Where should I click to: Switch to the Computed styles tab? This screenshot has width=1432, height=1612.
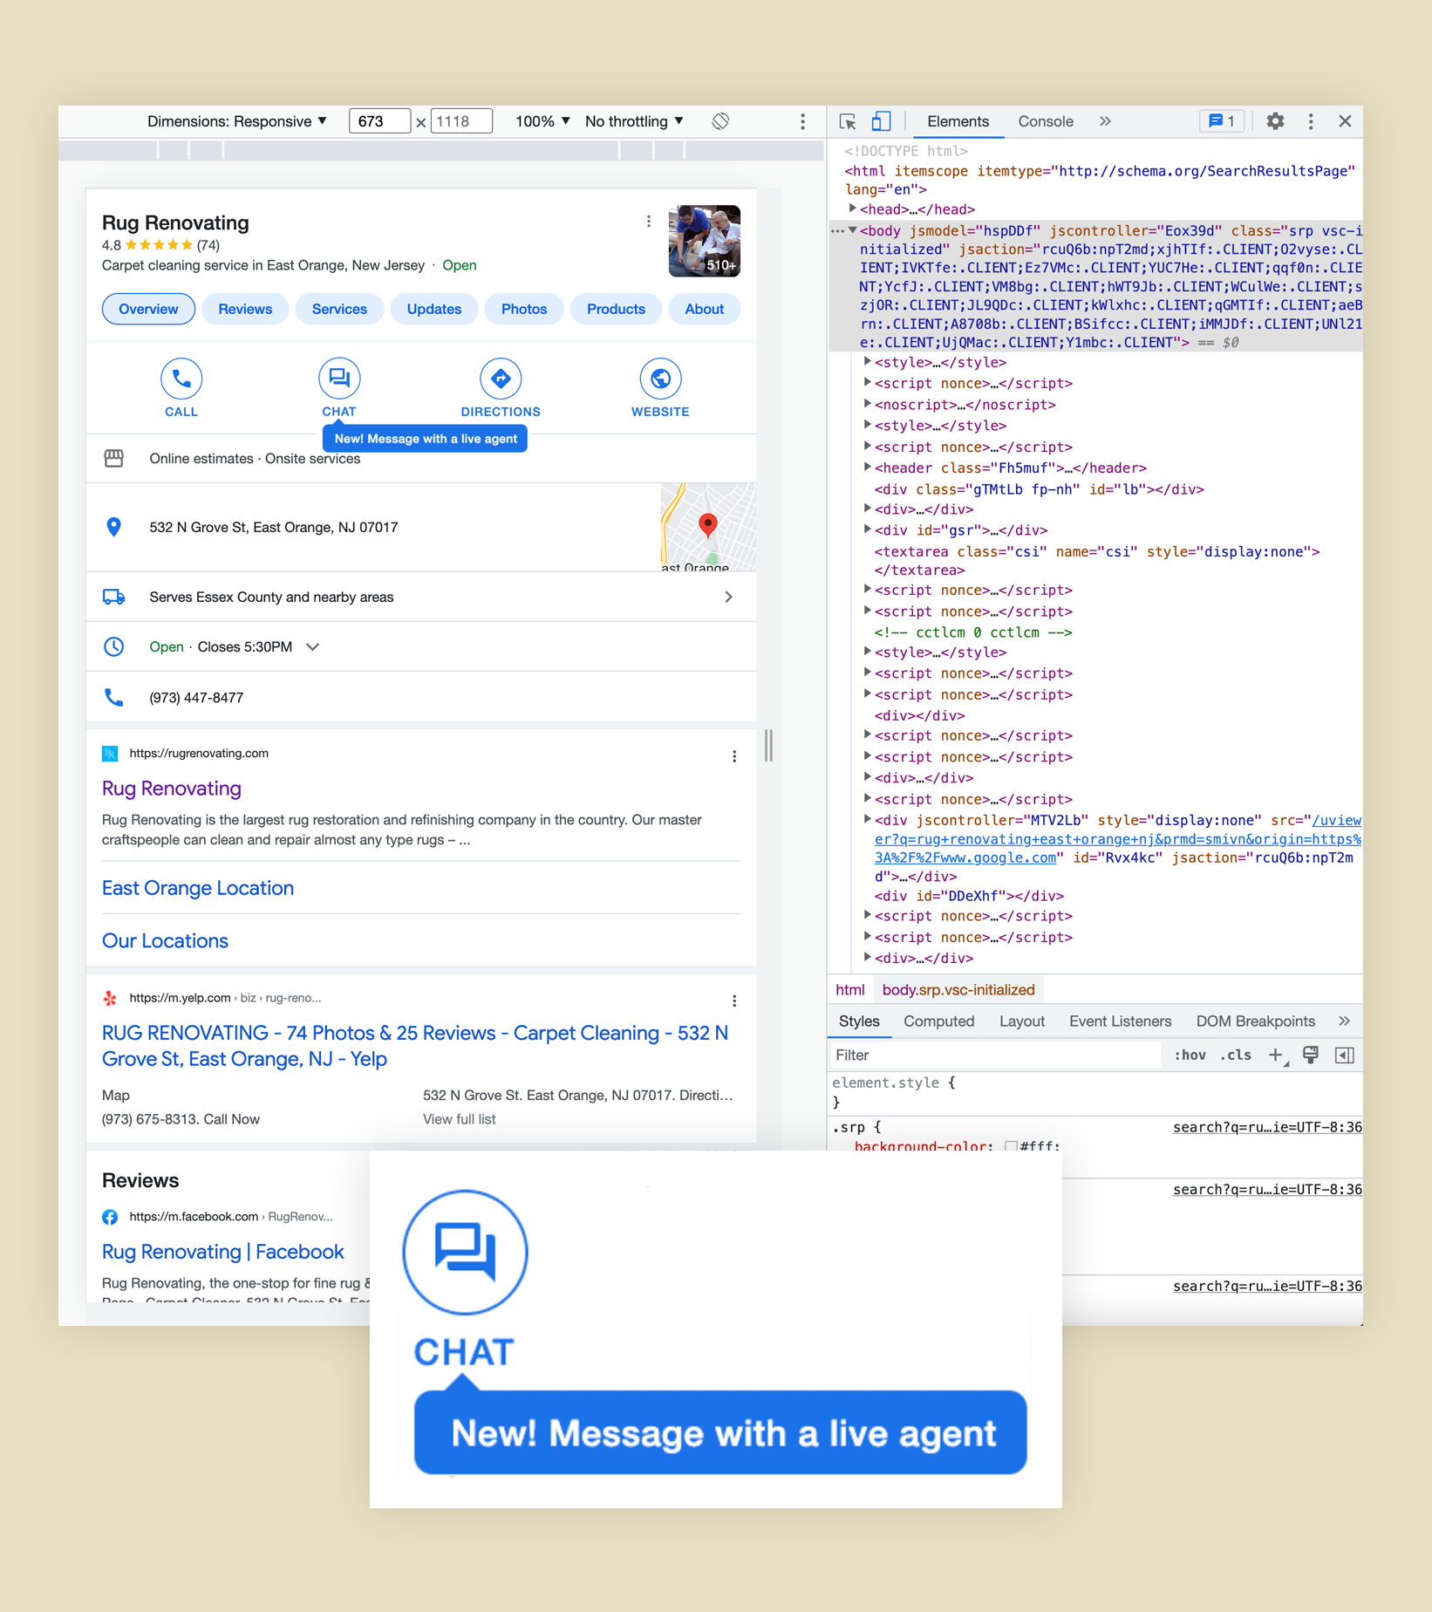click(x=938, y=1021)
